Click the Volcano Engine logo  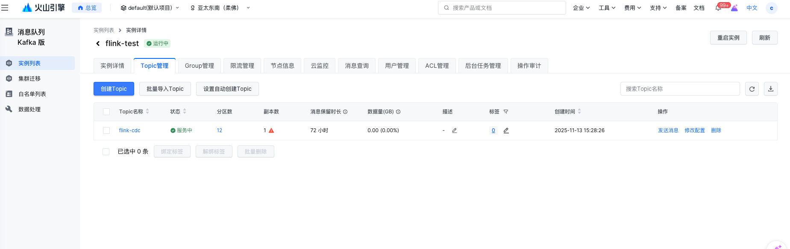[44, 8]
